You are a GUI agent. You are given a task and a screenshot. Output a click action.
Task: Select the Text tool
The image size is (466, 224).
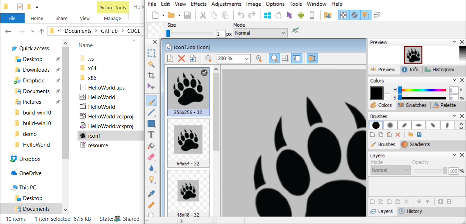151,134
